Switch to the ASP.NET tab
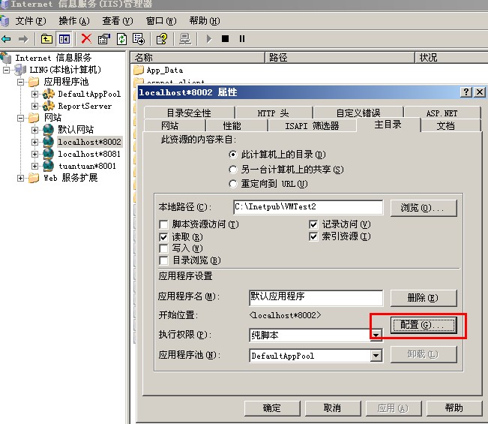 (x=442, y=113)
